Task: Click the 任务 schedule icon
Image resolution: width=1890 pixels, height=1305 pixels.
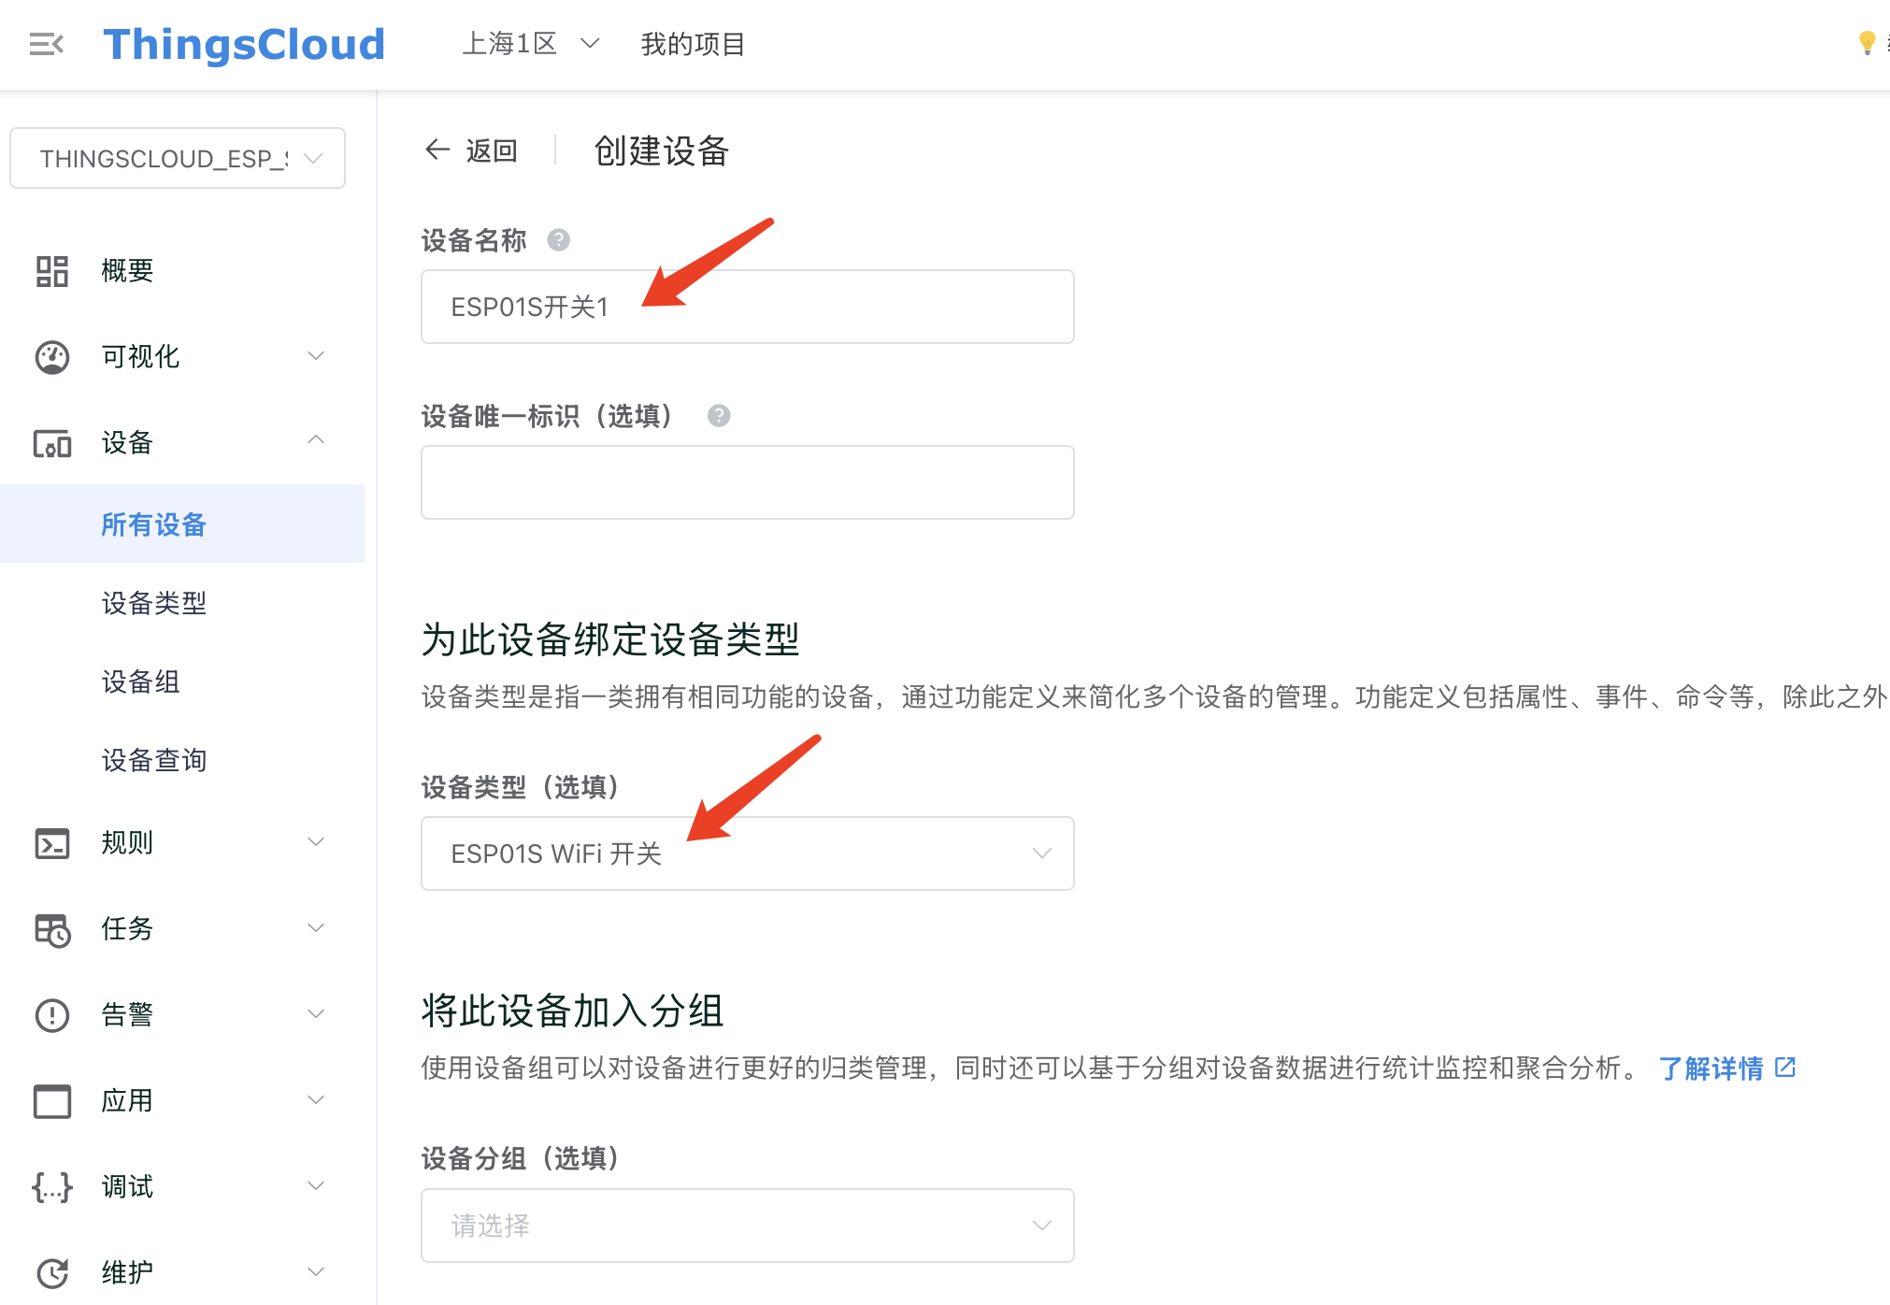Action: click(x=52, y=929)
